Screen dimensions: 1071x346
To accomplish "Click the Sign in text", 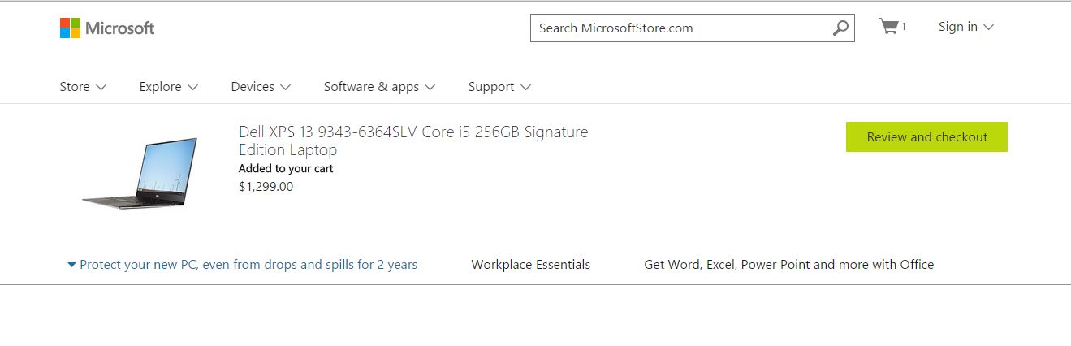I will click(958, 27).
